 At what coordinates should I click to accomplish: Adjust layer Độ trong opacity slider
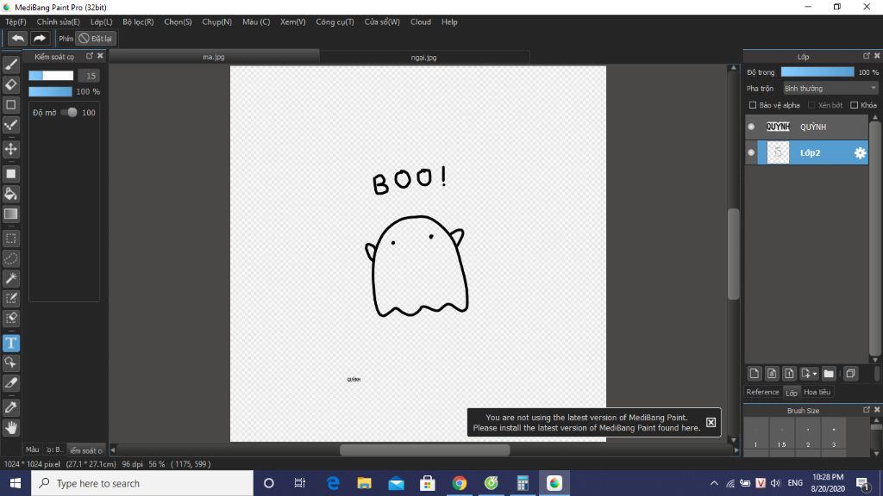[x=817, y=72]
